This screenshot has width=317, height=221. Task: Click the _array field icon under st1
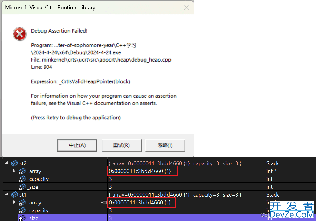[x=22, y=203]
